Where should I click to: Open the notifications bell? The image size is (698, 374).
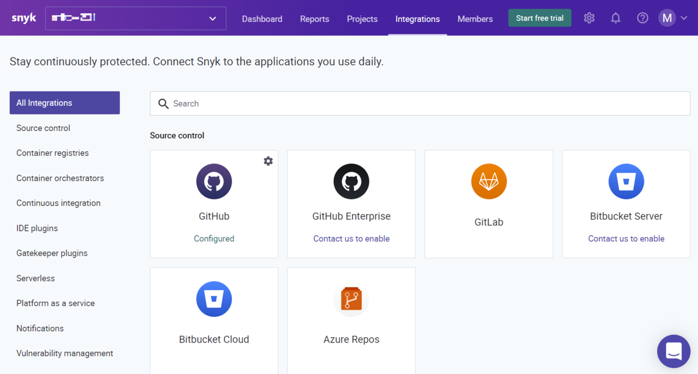coord(615,18)
